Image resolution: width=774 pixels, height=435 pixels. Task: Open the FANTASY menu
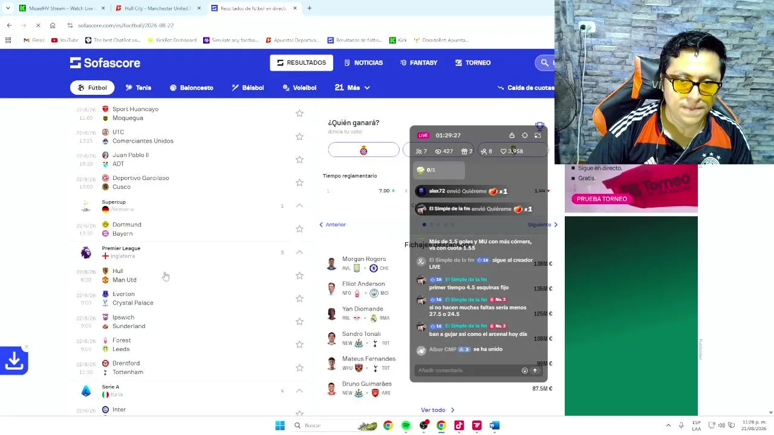coord(418,63)
